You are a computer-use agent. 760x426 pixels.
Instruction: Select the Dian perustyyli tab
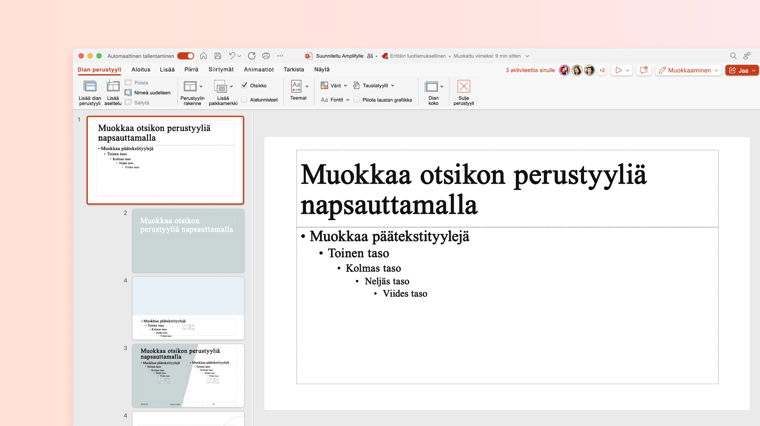(x=99, y=70)
